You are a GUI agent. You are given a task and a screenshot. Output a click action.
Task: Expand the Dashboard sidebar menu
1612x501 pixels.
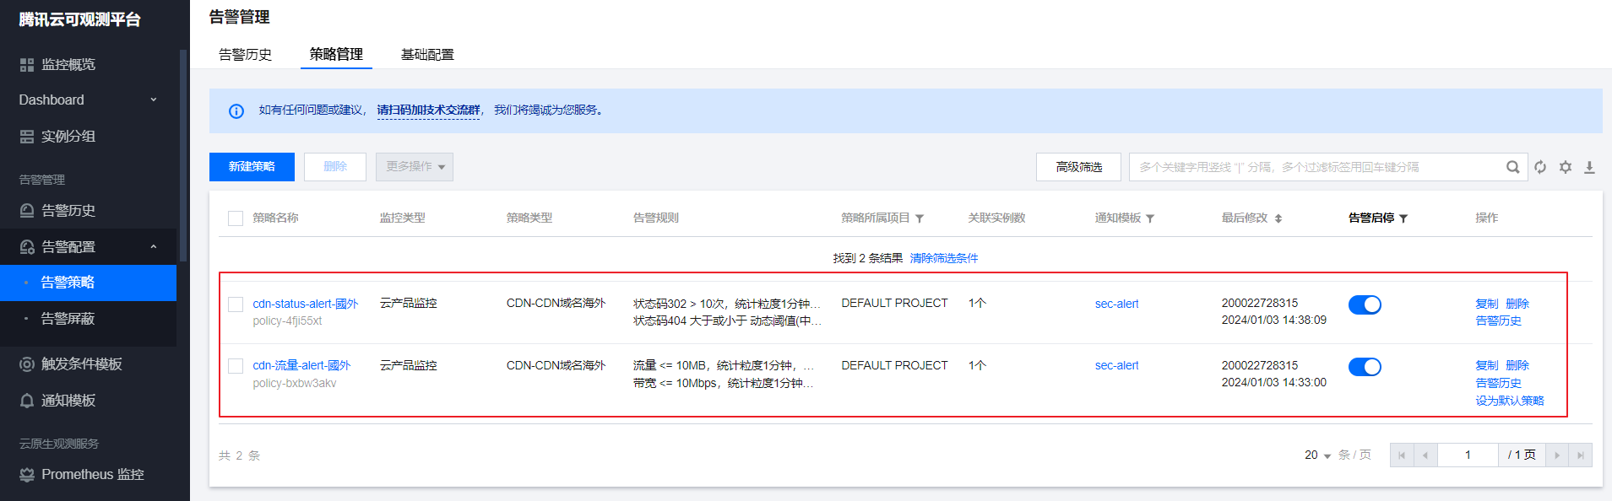pyautogui.click(x=88, y=100)
